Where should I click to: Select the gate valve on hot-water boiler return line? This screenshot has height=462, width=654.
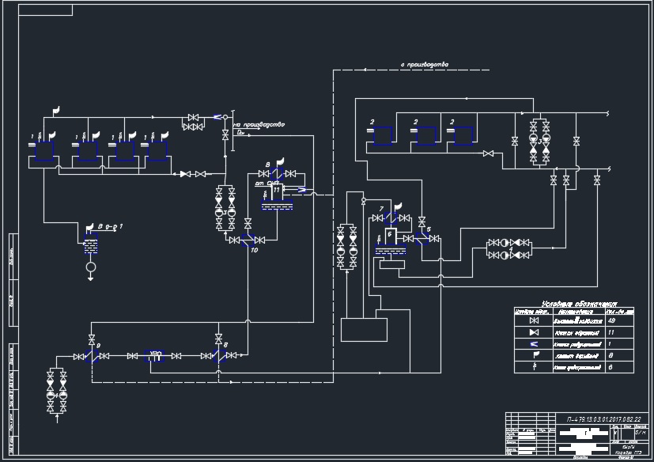(488, 153)
